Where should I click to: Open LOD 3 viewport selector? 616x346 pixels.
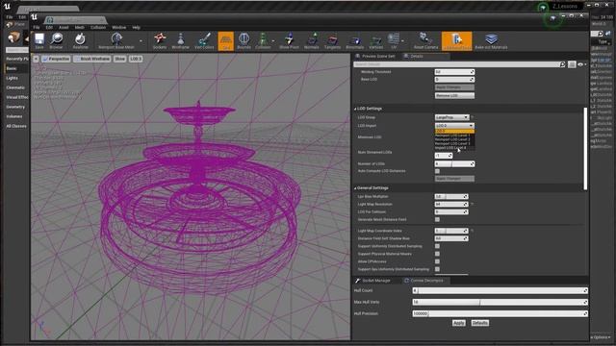click(136, 59)
